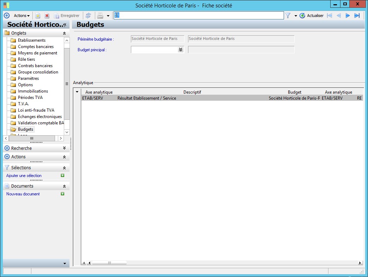This screenshot has width=368, height=277.
Task: Go to the first record arrow
Action: [330, 16]
